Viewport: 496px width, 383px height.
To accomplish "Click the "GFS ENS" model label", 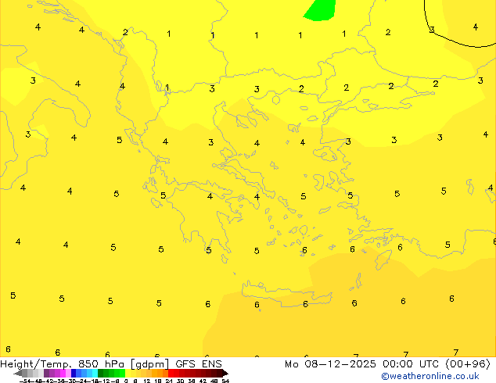I will tap(199, 364).
